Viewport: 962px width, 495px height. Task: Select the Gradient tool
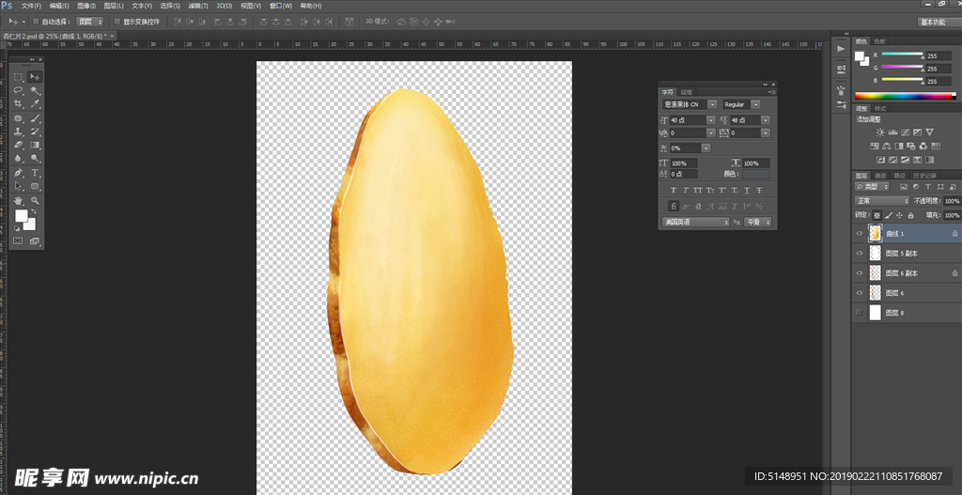tap(35, 146)
